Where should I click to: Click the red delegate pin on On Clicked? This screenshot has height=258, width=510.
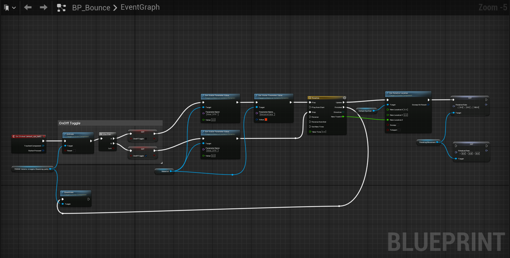click(x=44, y=136)
